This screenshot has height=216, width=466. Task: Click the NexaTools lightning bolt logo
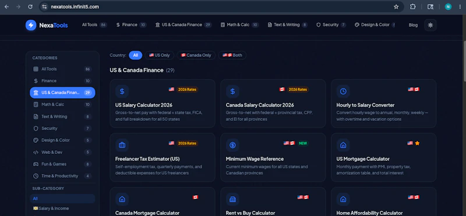tap(31, 25)
